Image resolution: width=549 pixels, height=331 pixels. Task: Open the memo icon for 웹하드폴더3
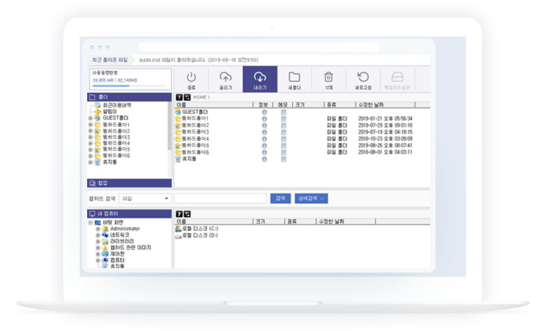tap(284, 132)
